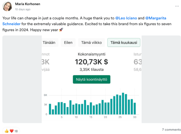Viewport: 181px width, 134px height.
Task: Select the Tämä kuukausi tab
Action: click(124, 43)
